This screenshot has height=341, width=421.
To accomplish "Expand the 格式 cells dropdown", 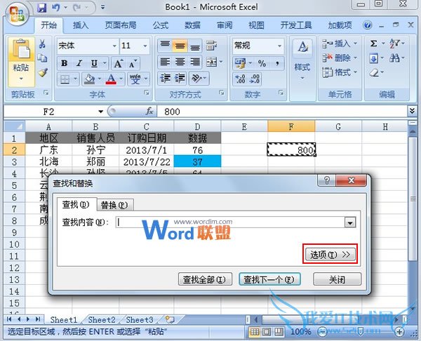I will coord(355,72).
